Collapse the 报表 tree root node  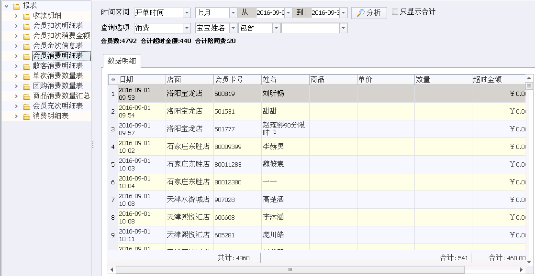[6, 6]
